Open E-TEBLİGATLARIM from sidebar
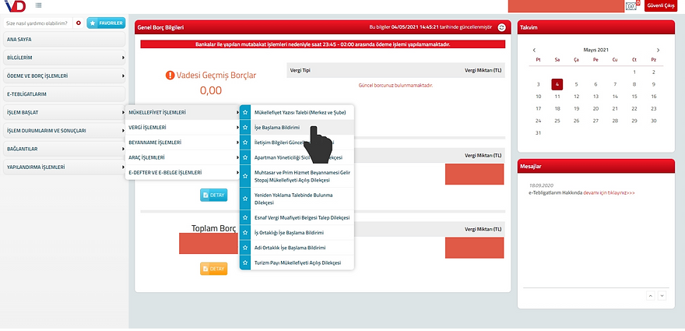685x331 pixels. point(64,94)
